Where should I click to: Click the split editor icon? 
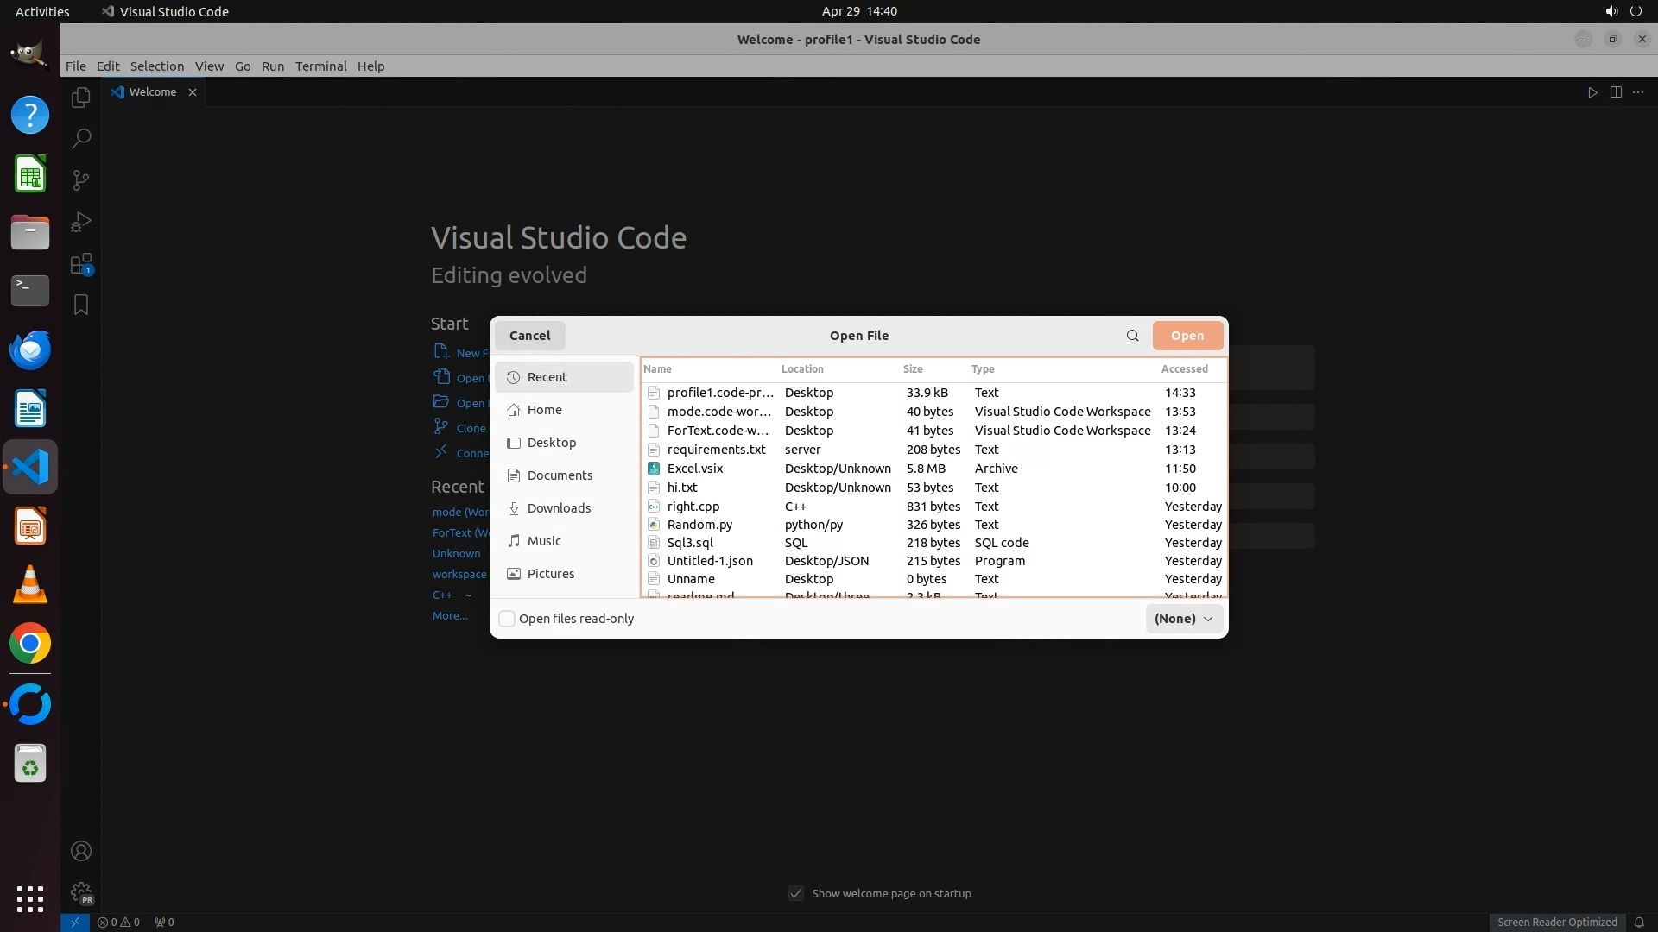[1616, 92]
